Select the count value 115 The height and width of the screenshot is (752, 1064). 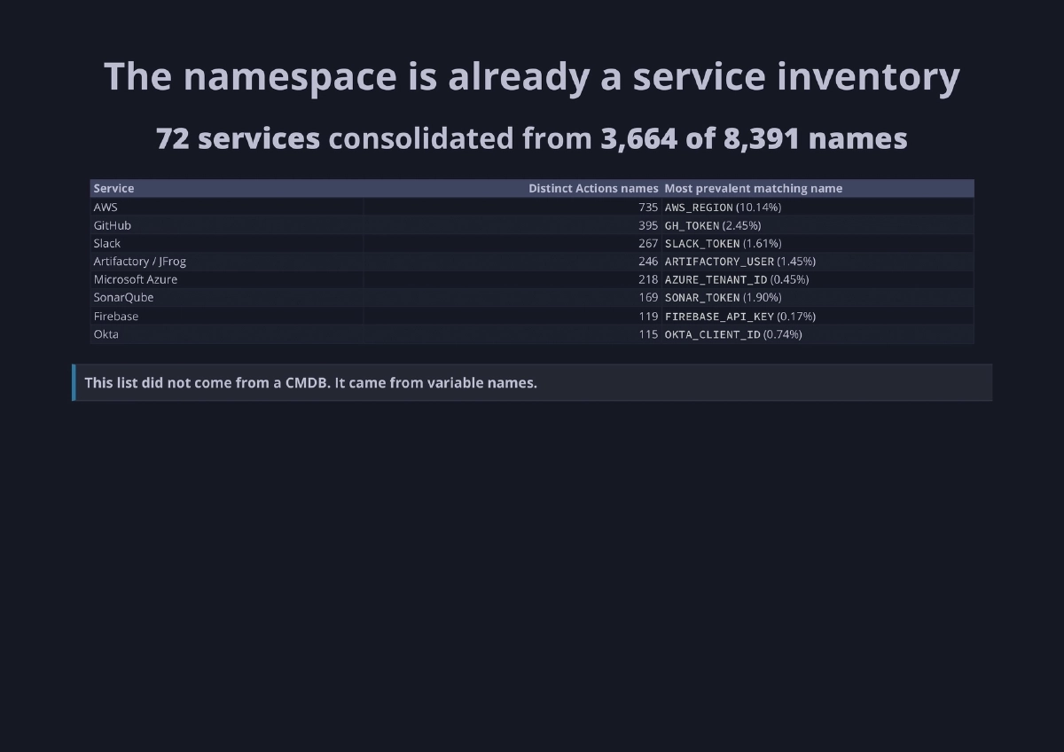648,334
